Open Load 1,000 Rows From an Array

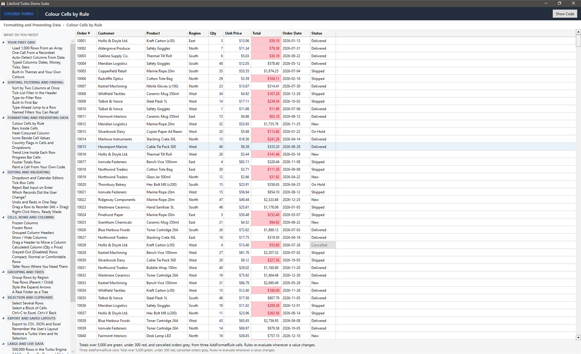[37, 48]
